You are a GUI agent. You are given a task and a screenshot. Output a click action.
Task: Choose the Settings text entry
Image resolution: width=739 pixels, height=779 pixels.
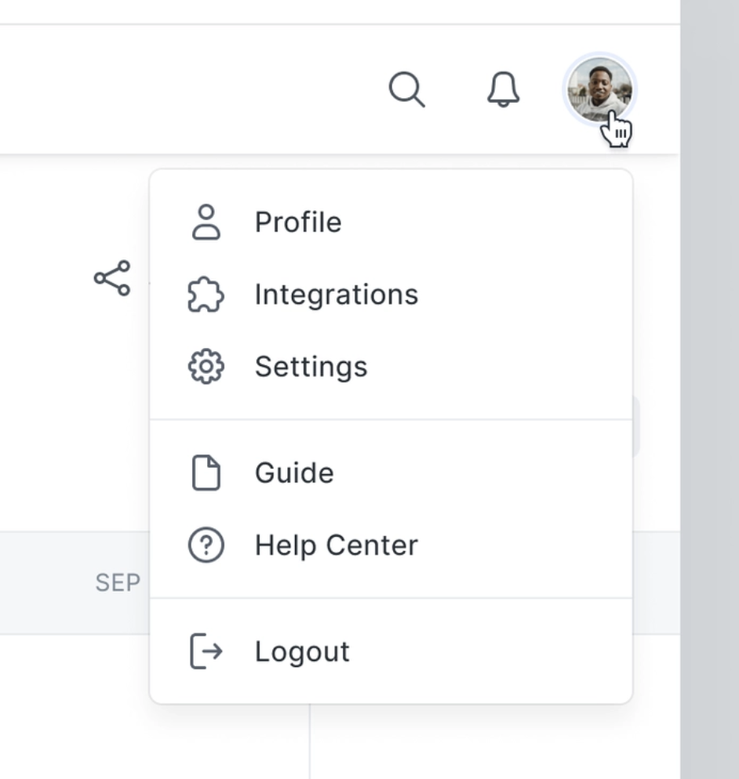click(311, 367)
